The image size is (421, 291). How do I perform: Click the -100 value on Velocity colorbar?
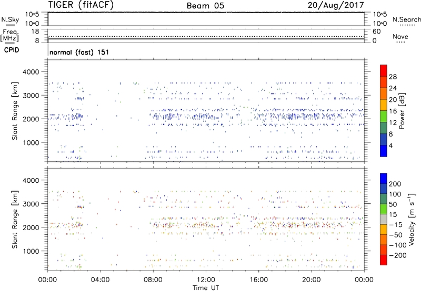click(x=397, y=245)
